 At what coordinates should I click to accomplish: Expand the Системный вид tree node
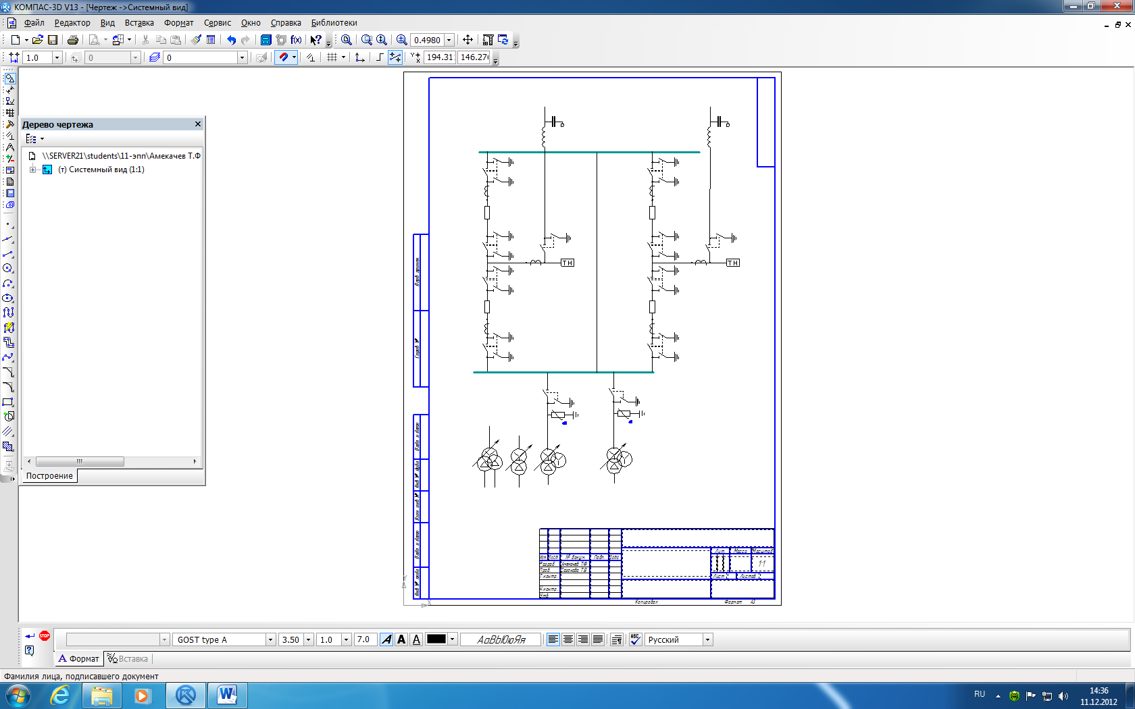click(32, 169)
